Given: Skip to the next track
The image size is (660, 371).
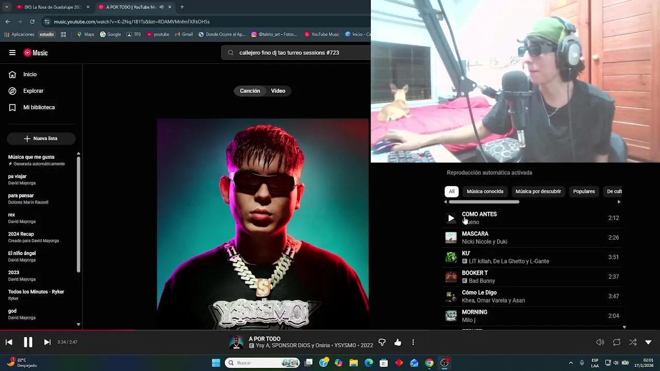Looking at the screenshot, I should pyautogui.click(x=47, y=342).
